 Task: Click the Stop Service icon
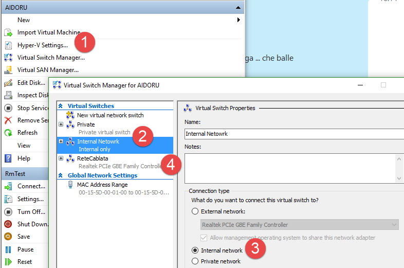pyautogui.click(x=8, y=108)
